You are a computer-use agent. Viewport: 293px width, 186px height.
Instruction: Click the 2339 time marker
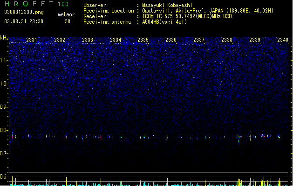click(255, 40)
